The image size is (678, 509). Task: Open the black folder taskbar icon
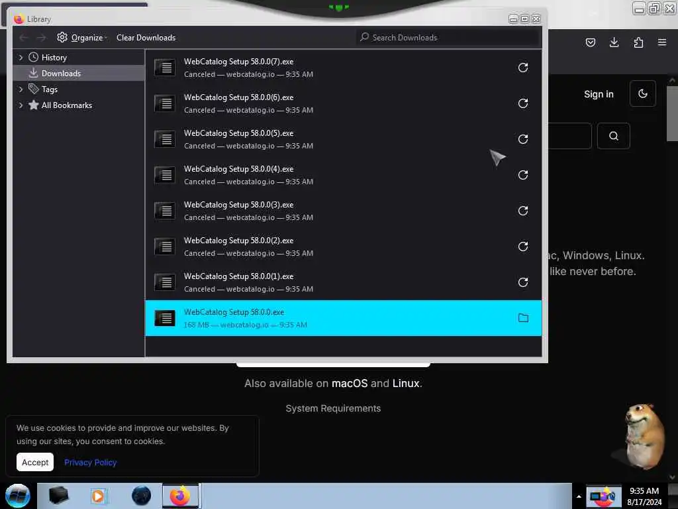(x=58, y=496)
